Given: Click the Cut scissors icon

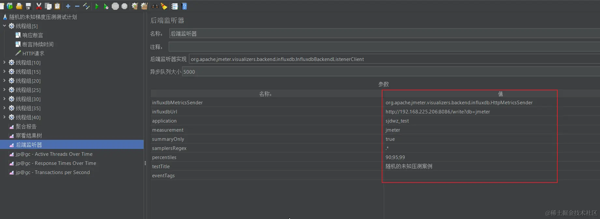Looking at the screenshot, I should [39, 6].
